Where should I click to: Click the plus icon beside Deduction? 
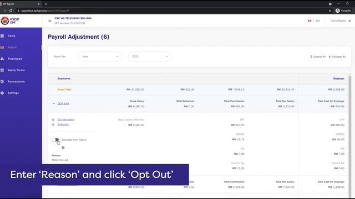coord(53,124)
